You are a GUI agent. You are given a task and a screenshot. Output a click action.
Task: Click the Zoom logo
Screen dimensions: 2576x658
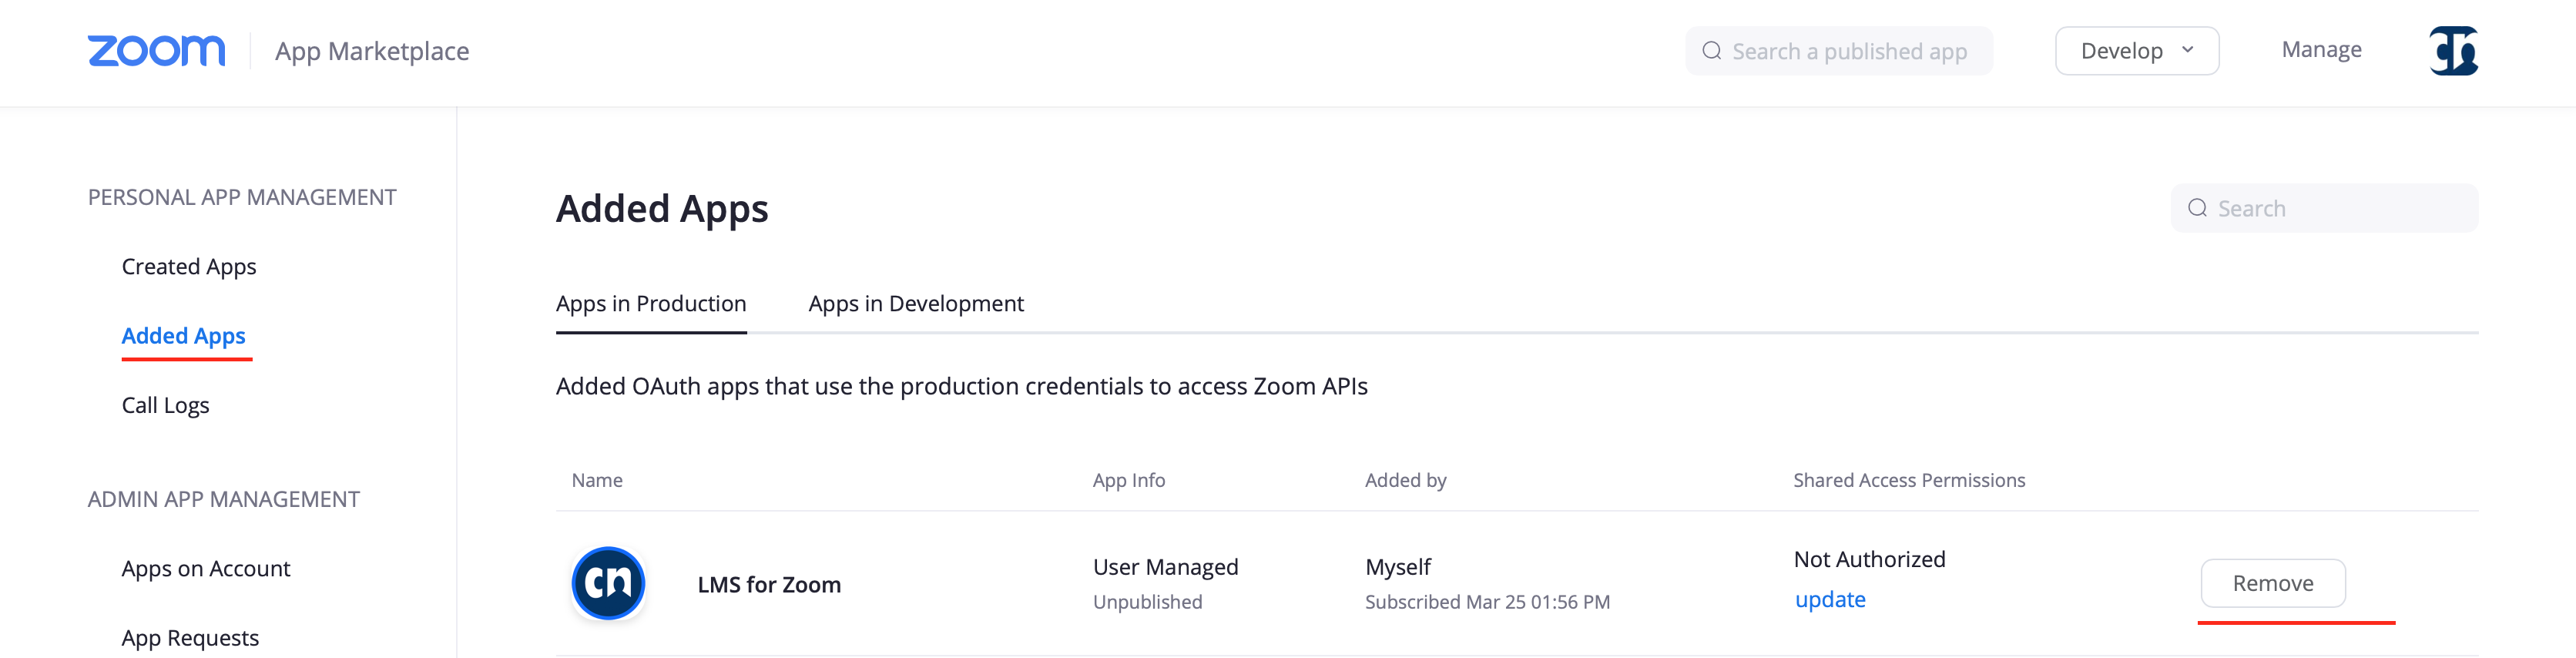pos(156,51)
